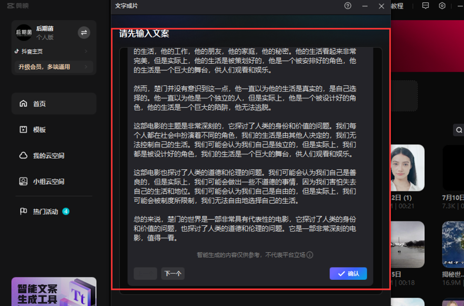
Task: Open the search magnifier on the right edge
Action: [x=459, y=130]
